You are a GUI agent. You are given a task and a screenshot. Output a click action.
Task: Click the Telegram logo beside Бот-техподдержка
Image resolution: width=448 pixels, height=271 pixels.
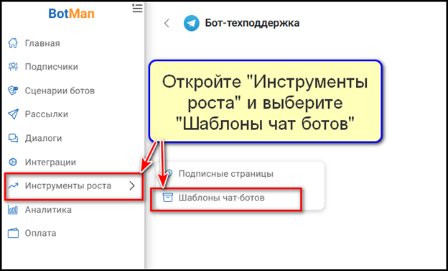(x=192, y=23)
